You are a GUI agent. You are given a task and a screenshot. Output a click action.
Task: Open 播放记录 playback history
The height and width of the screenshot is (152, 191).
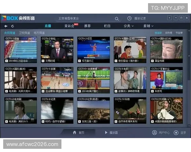click(x=140, y=18)
